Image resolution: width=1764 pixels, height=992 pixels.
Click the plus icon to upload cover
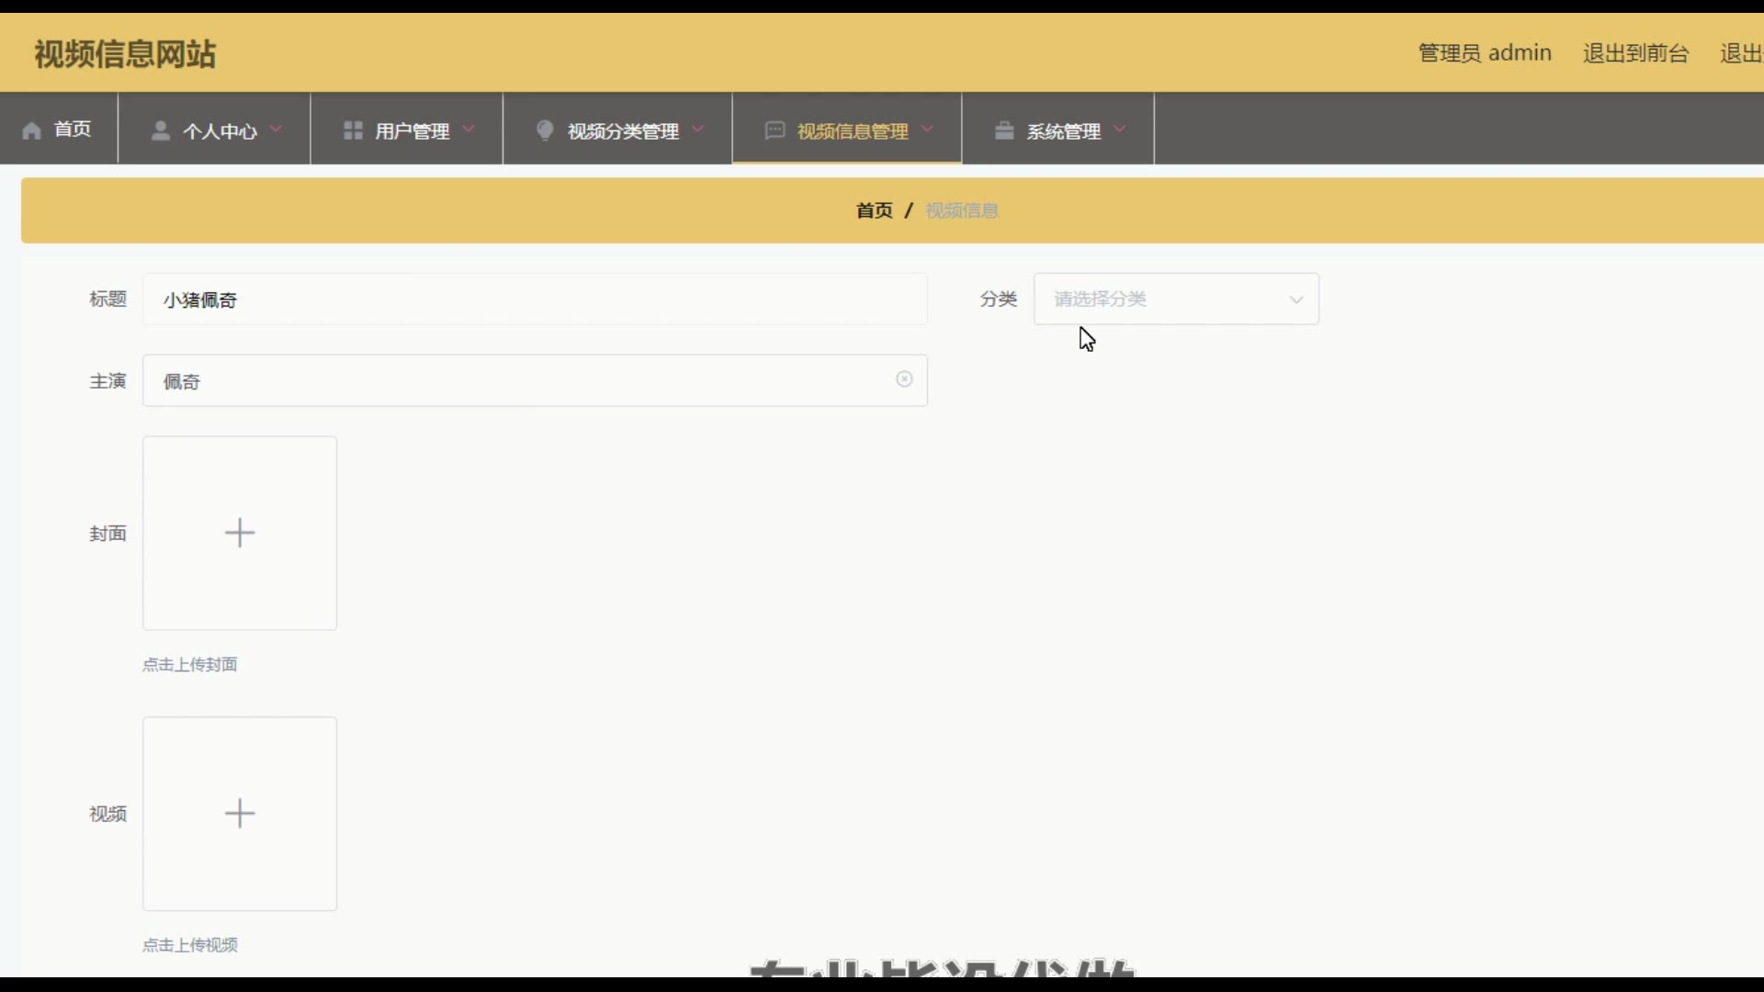pyautogui.click(x=240, y=533)
